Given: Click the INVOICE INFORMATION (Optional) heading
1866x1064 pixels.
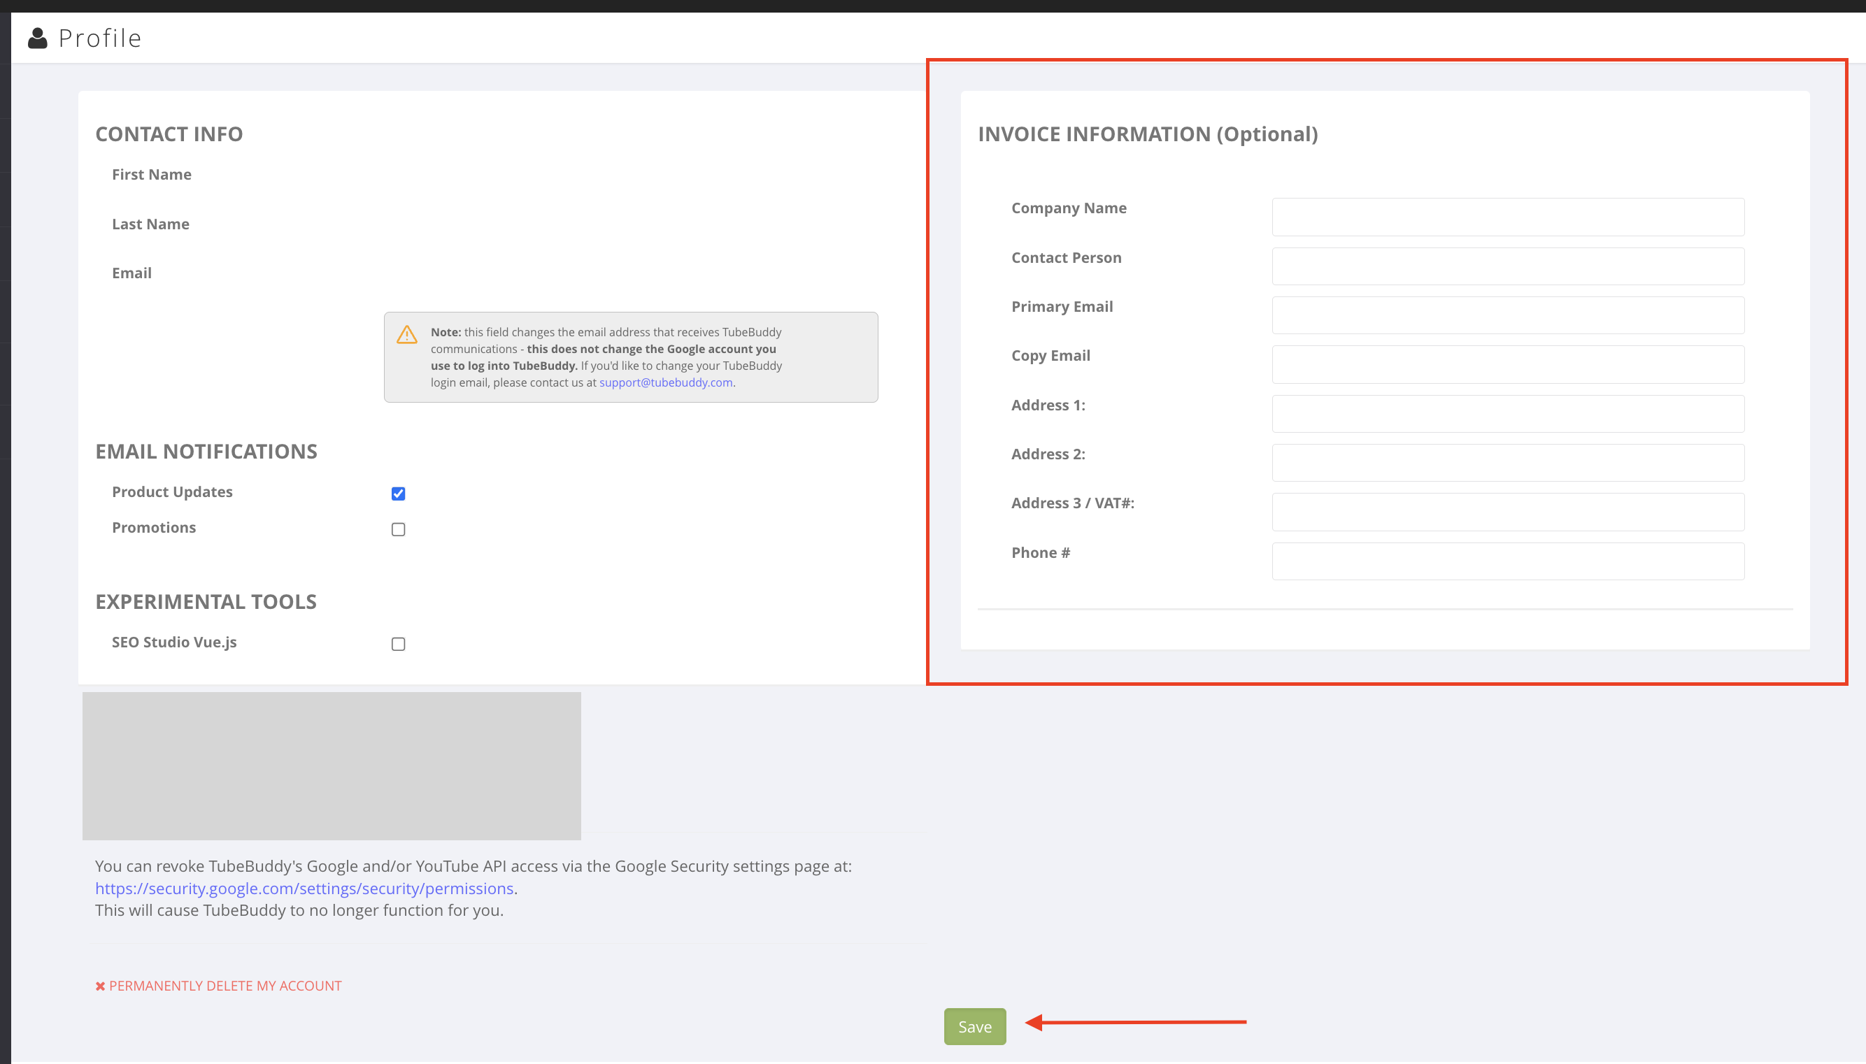Looking at the screenshot, I should [x=1148, y=134].
